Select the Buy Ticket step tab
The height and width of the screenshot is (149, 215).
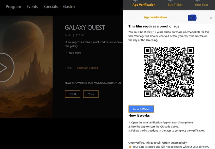click(x=175, y=5)
